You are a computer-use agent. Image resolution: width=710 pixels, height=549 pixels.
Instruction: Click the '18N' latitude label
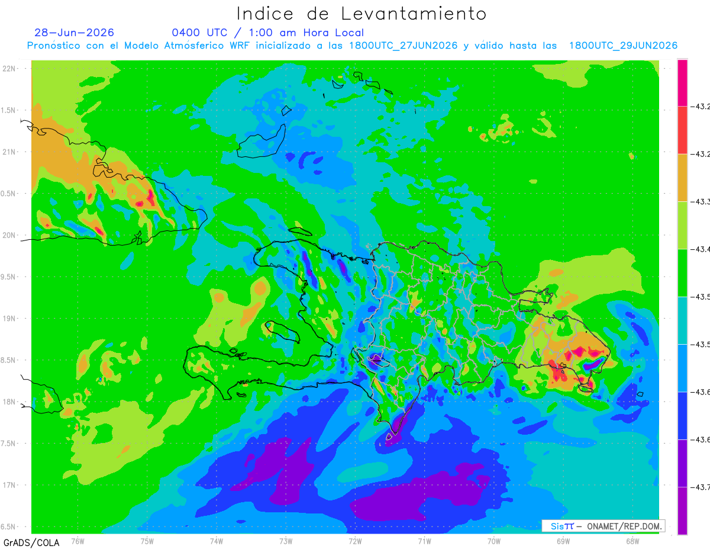tap(10, 402)
